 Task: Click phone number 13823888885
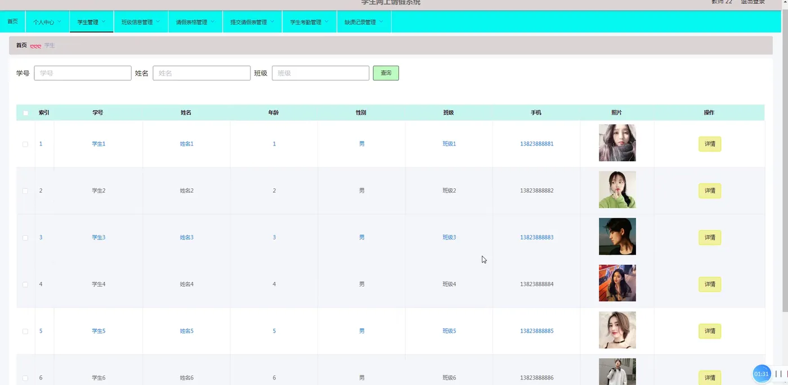(x=537, y=331)
